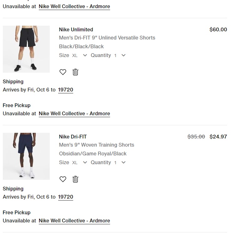Change ZIP code 19720 for Nike Unlimited shipping
The height and width of the screenshot is (234, 239).
[66, 90]
